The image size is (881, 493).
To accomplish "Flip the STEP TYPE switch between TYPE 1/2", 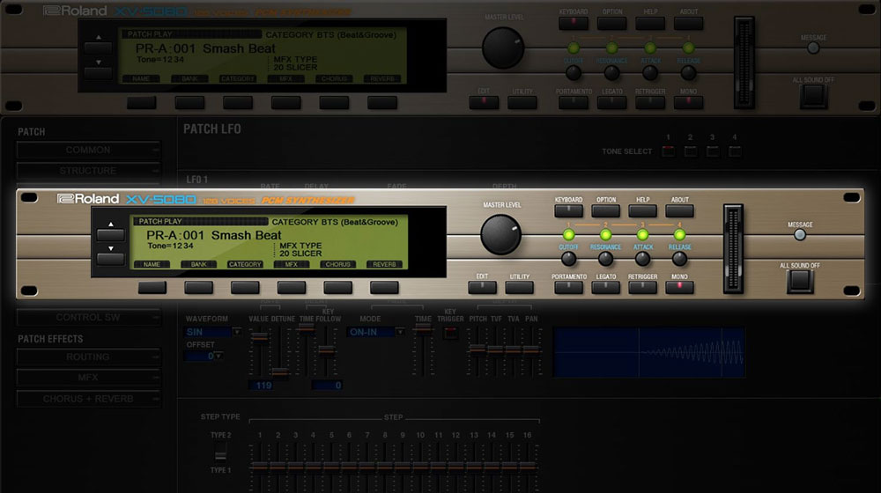I will [221, 453].
